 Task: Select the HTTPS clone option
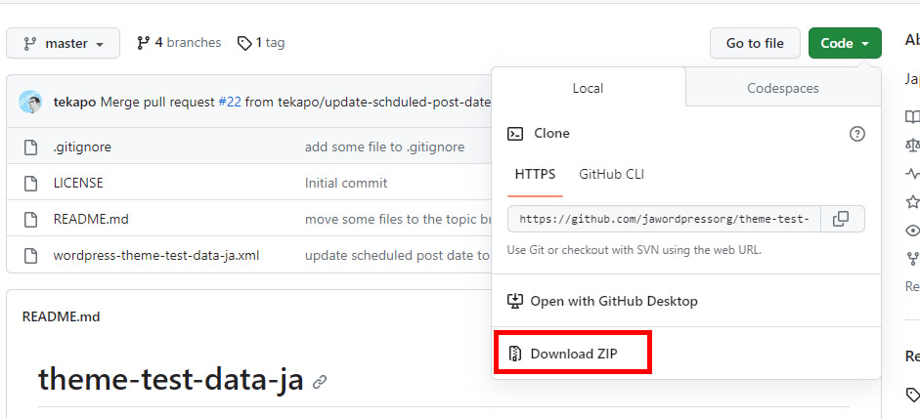[x=535, y=174]
